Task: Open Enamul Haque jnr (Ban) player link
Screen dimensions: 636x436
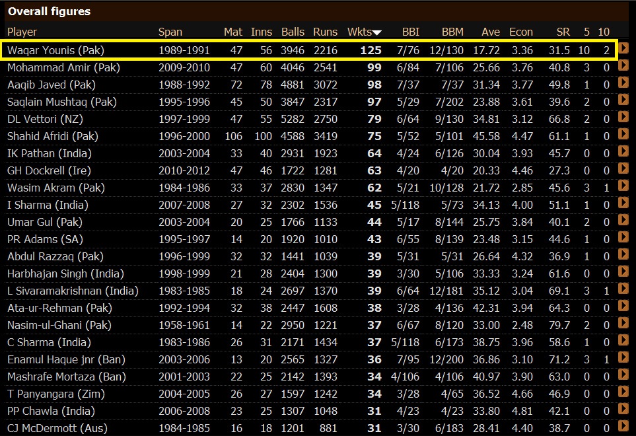Action: pyautogui.click(x=66, y=360)
